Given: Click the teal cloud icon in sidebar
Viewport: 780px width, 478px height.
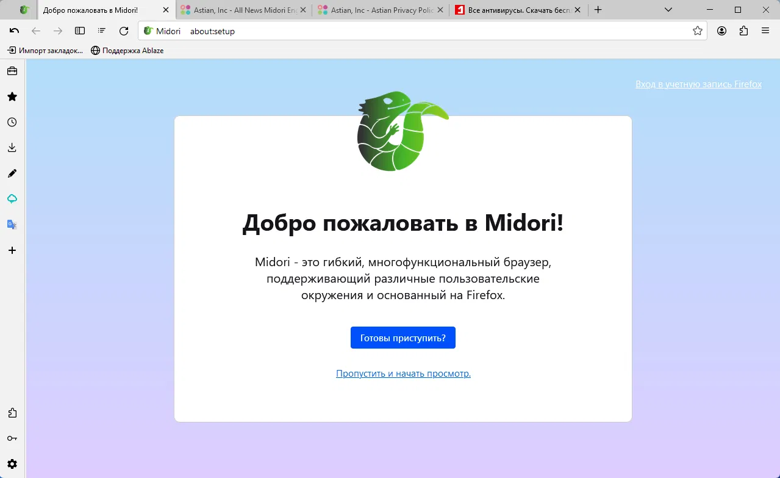Looking at the screenshot, I should click(12, 199).
